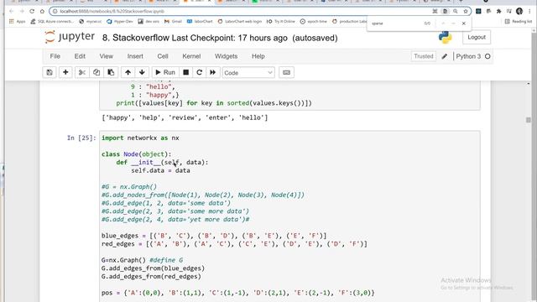Open the Gmail bookmark

point(173,21)
